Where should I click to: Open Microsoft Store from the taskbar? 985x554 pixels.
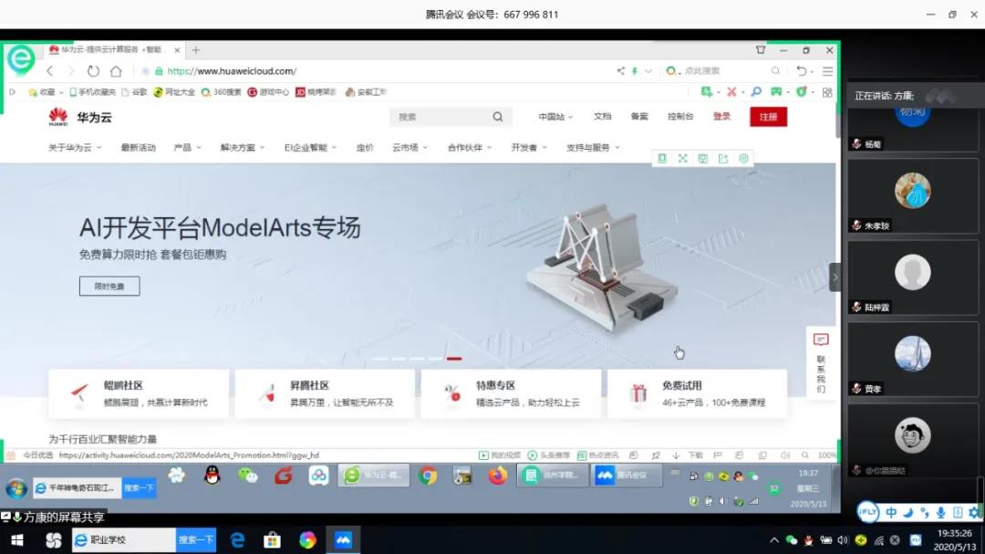[272, 540]
